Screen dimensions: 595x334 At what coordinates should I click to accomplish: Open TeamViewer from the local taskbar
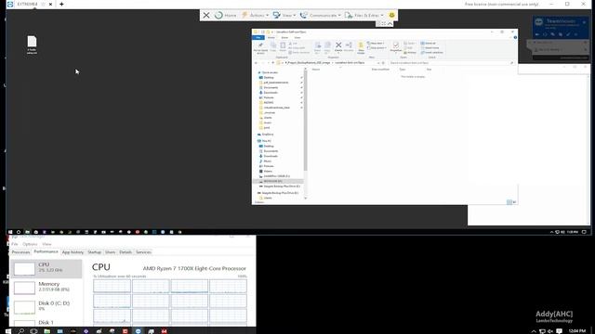pyautogui.click(x=139, y=331)
